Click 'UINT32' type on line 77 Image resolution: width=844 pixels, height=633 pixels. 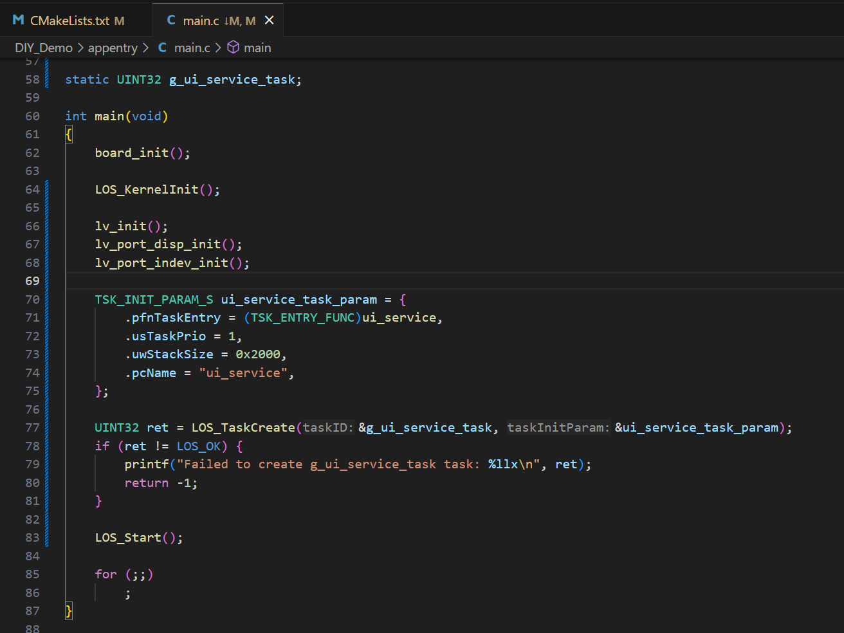117,428
